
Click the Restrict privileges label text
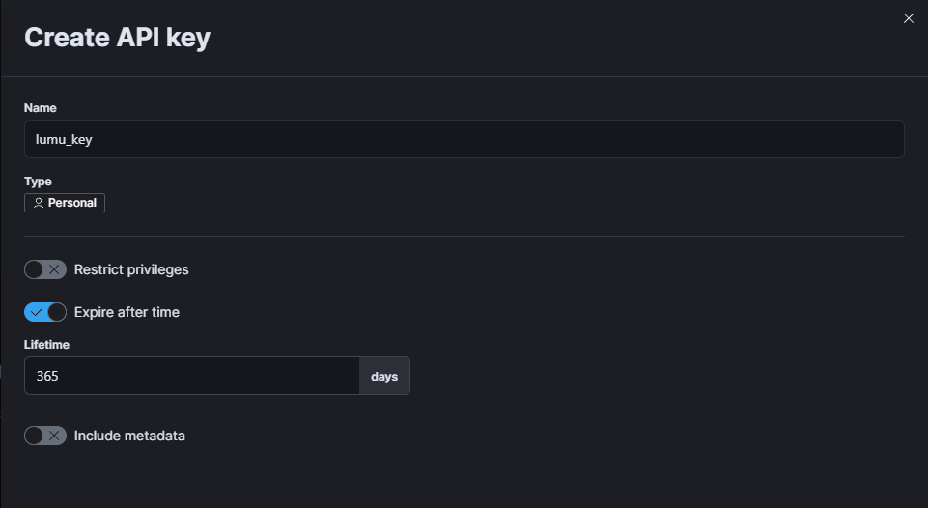131,269
